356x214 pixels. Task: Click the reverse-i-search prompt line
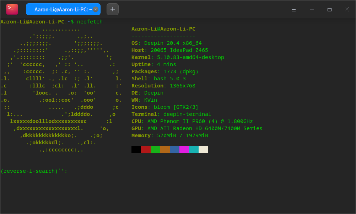pos(33,171)
